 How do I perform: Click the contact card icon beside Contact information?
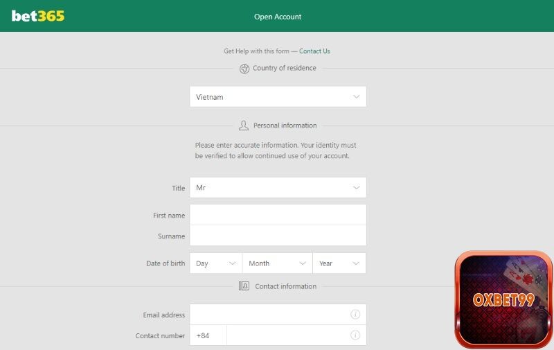(244, 286)
